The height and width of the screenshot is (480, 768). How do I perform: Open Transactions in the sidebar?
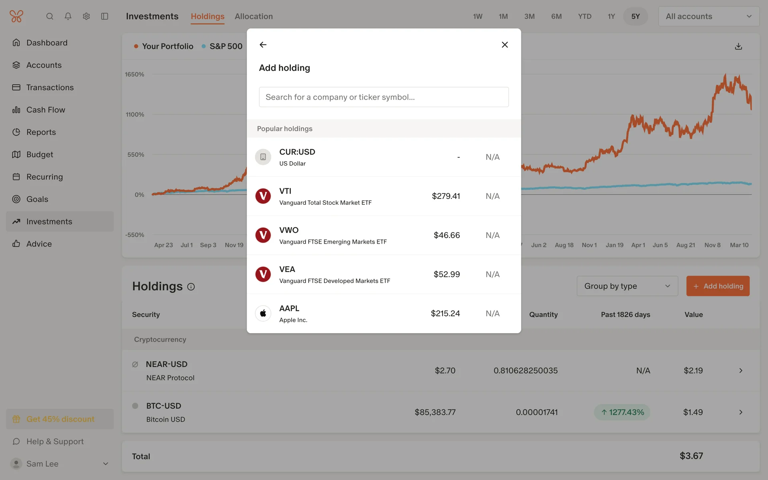[x=50, y=87]
